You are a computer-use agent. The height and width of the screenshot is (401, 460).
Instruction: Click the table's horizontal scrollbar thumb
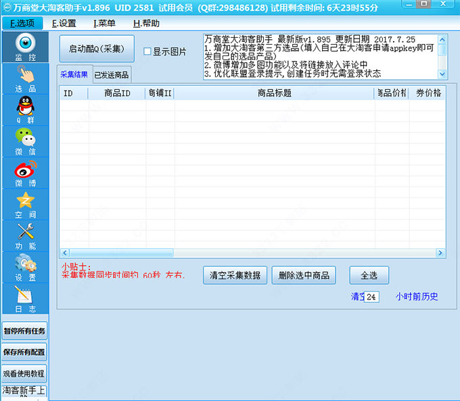coord(121,252)
